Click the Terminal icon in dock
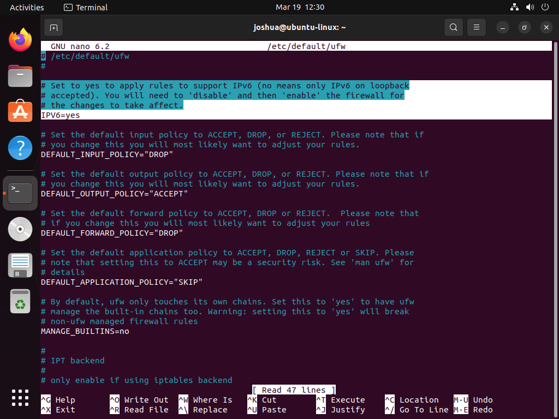559x419 pixels. click(20, 193)
